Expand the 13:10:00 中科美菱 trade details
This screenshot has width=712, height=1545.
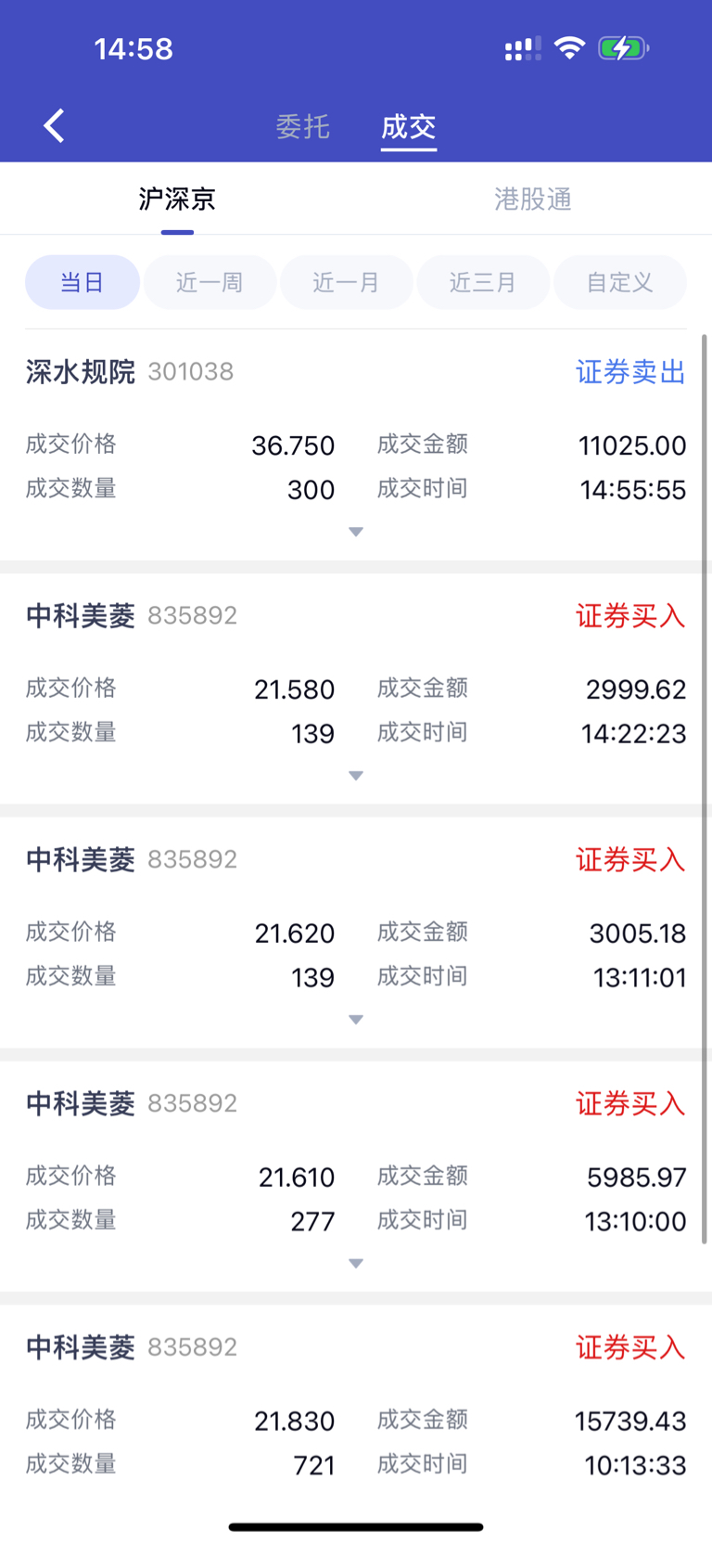tap(356, 1264)
